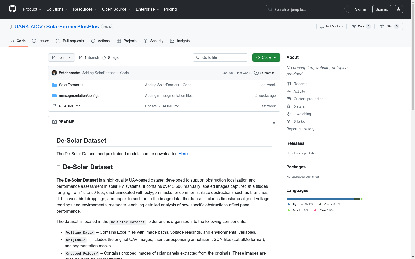Click the tag icon next to 0 Tags
The height and width of the screenshot is (259, 415).
click(x=104, y=57)
